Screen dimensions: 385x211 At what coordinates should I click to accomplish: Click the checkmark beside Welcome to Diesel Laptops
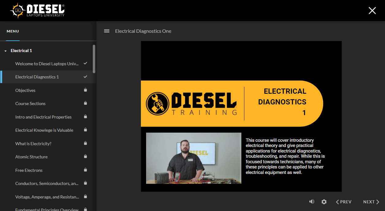85,63
